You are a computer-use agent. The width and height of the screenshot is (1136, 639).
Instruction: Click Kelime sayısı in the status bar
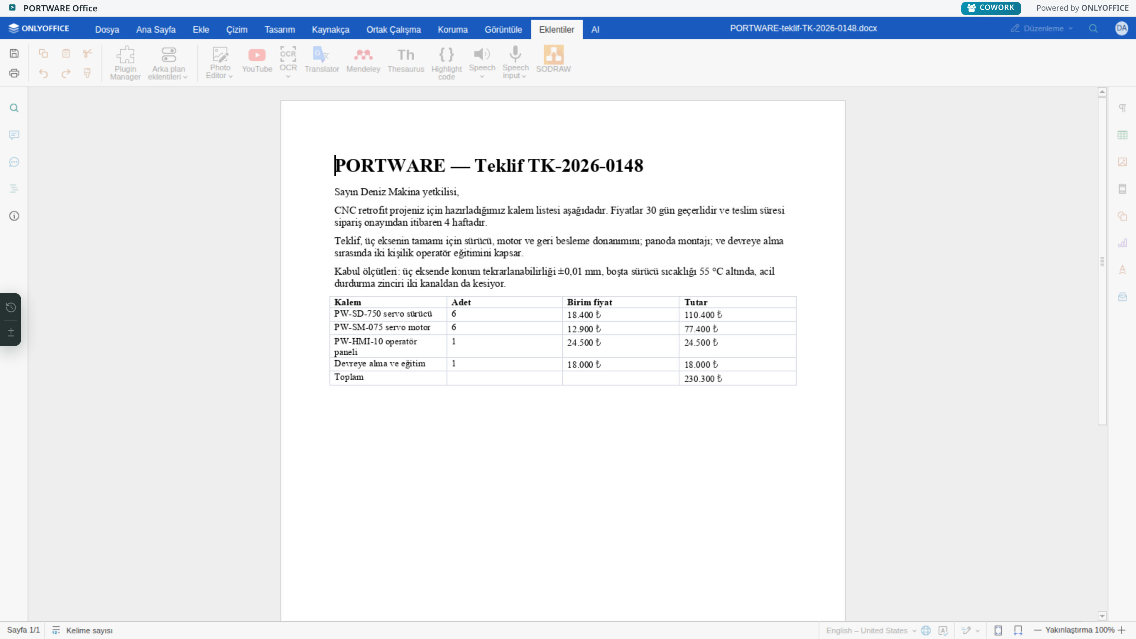[x=82, y=630]
